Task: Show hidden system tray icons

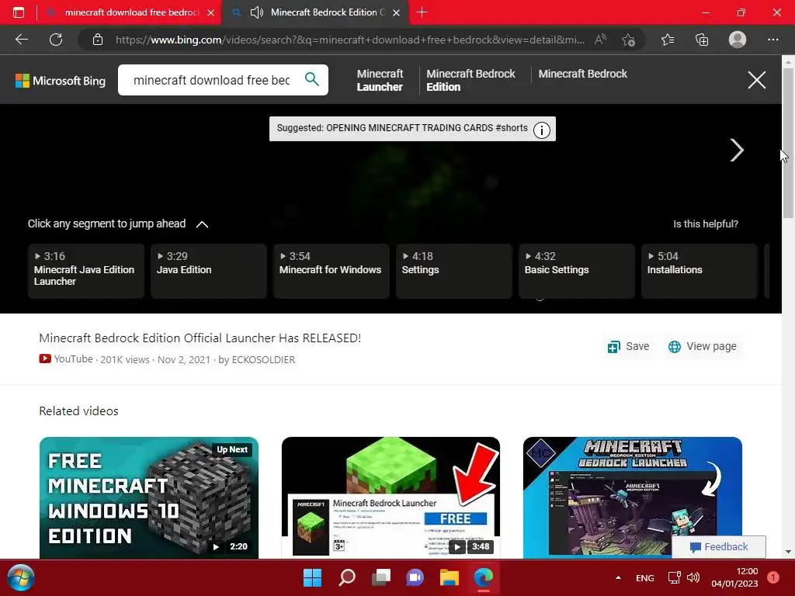Action: coord(618,577)
